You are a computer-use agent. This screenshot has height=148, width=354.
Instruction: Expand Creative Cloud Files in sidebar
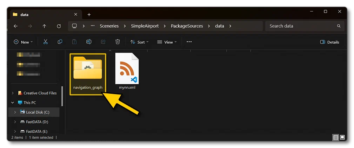13,93
